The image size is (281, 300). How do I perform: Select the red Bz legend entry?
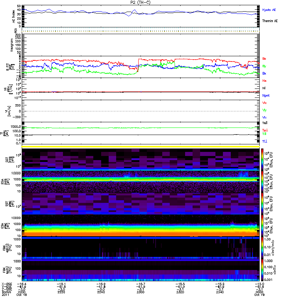coord(265,59)
